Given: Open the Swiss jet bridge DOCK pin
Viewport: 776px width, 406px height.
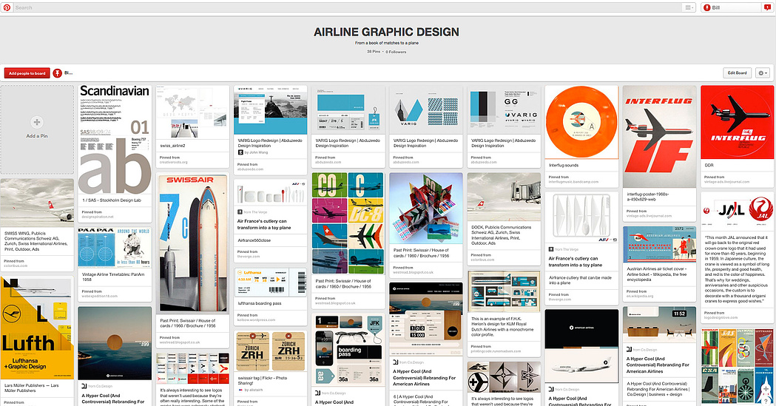Looking at the screenshot, I should coord(504,196).
